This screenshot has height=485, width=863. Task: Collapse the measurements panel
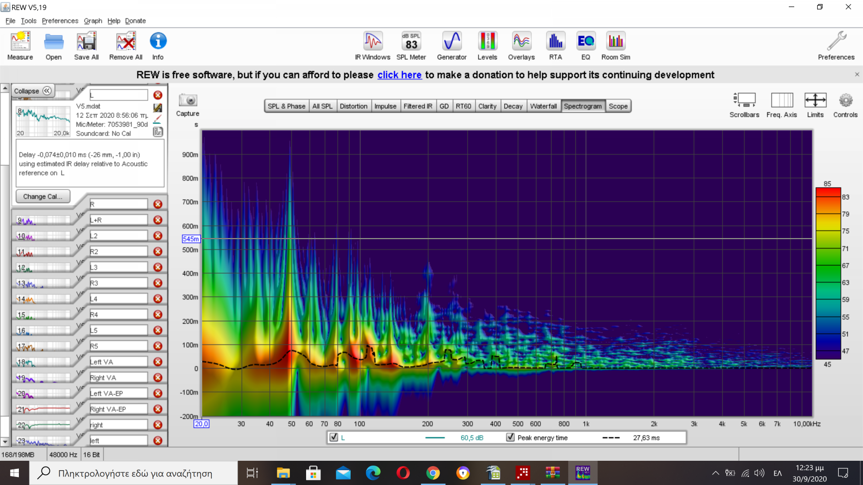tap(33, 91)
